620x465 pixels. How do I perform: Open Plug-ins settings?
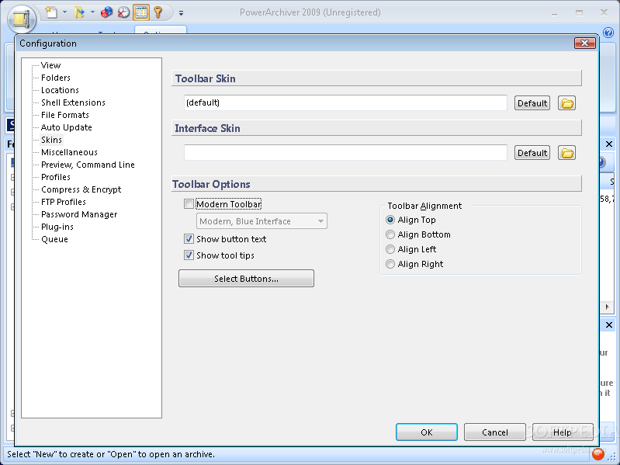click(x=57, y=227)
